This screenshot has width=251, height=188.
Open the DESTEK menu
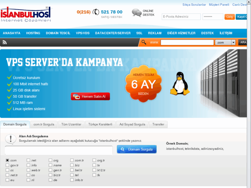point(207,33)
